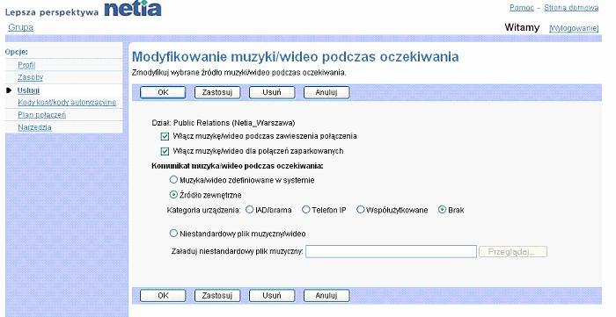Screen dimensions: 616x317
Task: Click Dział: Public Relations text
Action: [224, 123]
